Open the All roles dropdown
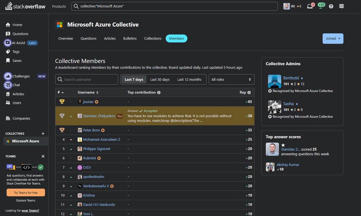Screen dimensions: 361x216 pos(232,80)
